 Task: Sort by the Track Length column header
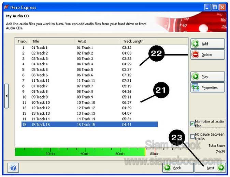[139, 42]
